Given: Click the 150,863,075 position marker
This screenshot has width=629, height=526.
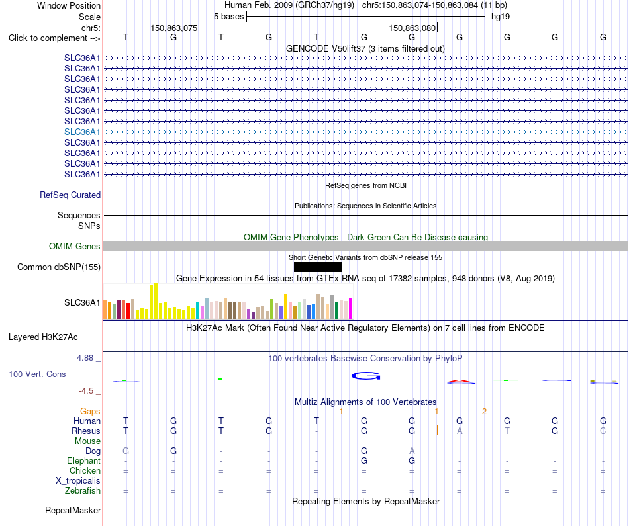Looking at the screenshot, I should click(x=174, y=28).
